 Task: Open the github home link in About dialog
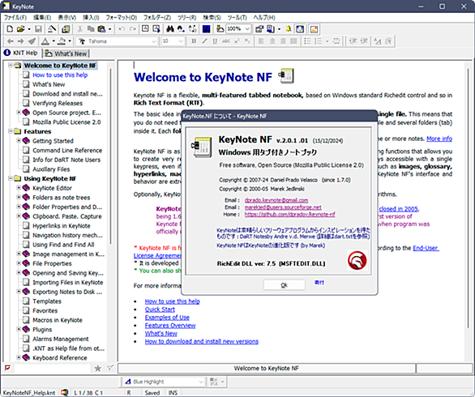[290, 214]
